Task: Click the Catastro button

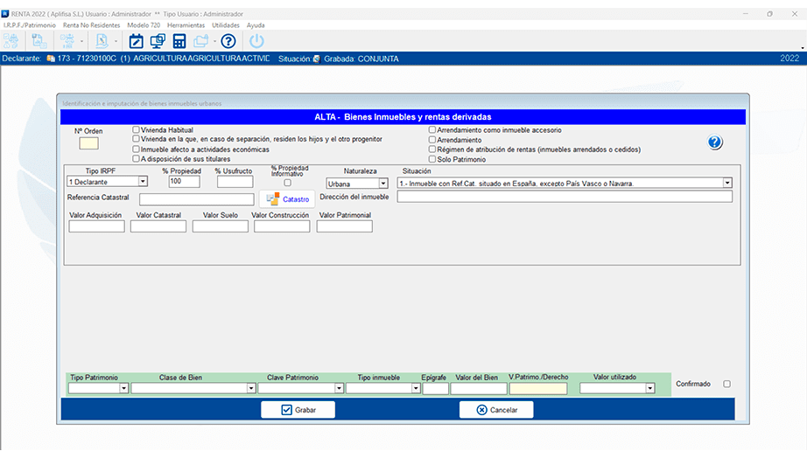Action: (287, 199)
